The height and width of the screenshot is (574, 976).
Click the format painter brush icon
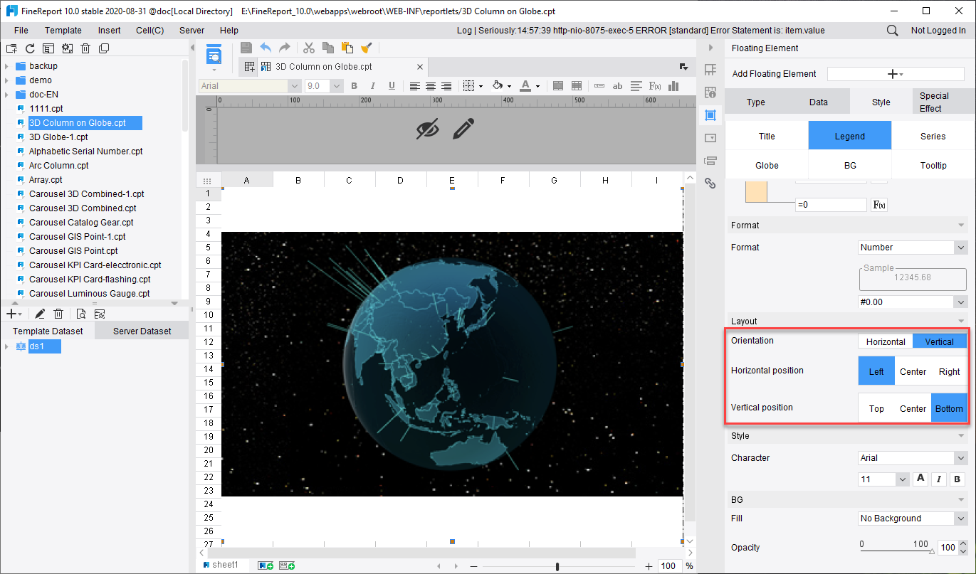click(x=367, y=48)
